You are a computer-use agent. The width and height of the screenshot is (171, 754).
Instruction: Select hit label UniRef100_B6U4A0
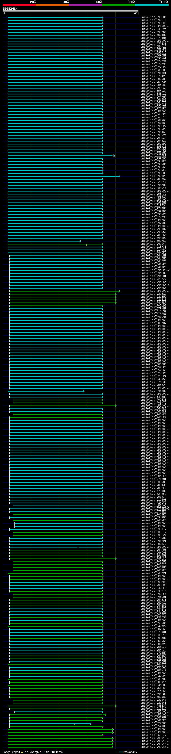[153, 35]
